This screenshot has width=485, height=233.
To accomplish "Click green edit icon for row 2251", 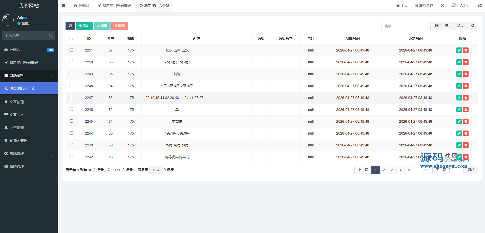I will [459, 50].
